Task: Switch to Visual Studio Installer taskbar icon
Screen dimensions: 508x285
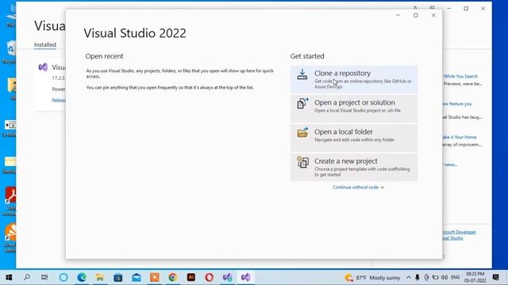Action: click(x=228, y=277)
